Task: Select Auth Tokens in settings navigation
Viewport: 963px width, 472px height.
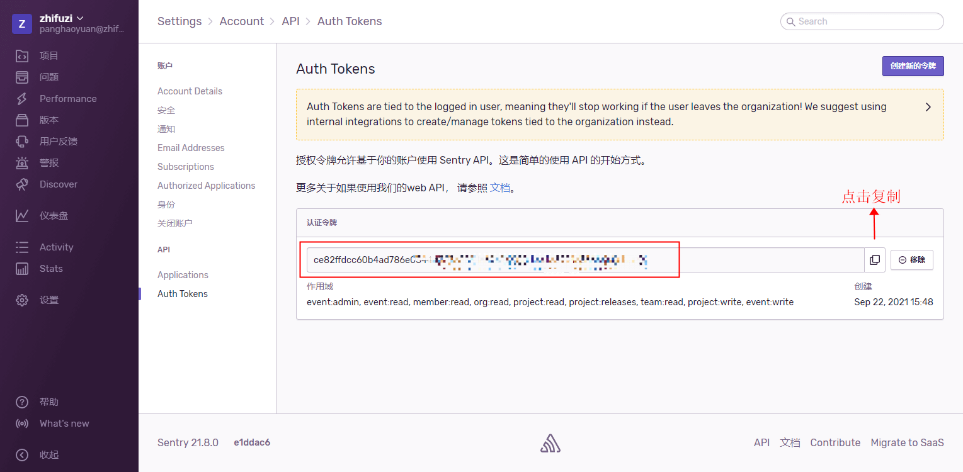Action: pos(183,294)
